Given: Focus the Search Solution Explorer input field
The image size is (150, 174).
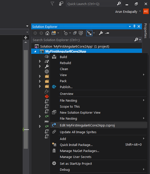Looking at the screenshot, I should (83, 40).
